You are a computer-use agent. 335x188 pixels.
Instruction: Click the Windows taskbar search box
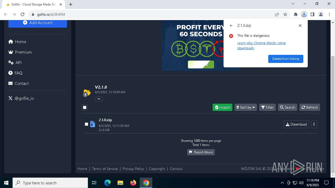(50, 183)
